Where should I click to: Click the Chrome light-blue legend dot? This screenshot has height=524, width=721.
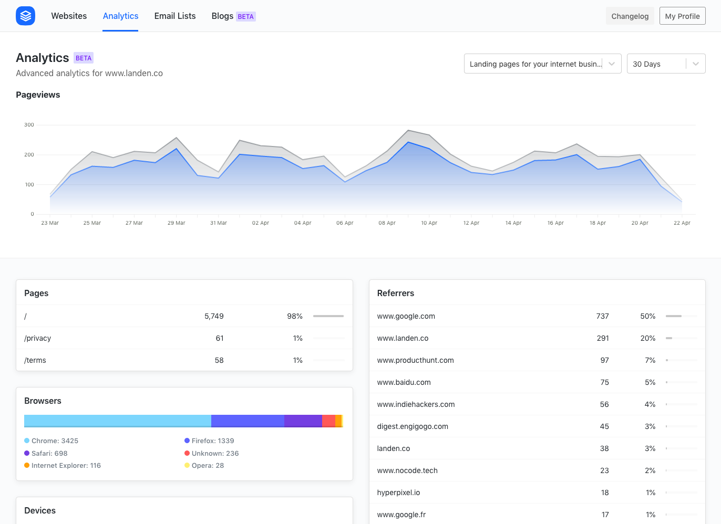(x=27, y=441)
